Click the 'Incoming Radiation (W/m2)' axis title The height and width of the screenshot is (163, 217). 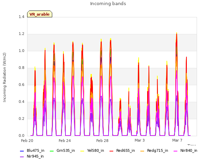point(4,77)
